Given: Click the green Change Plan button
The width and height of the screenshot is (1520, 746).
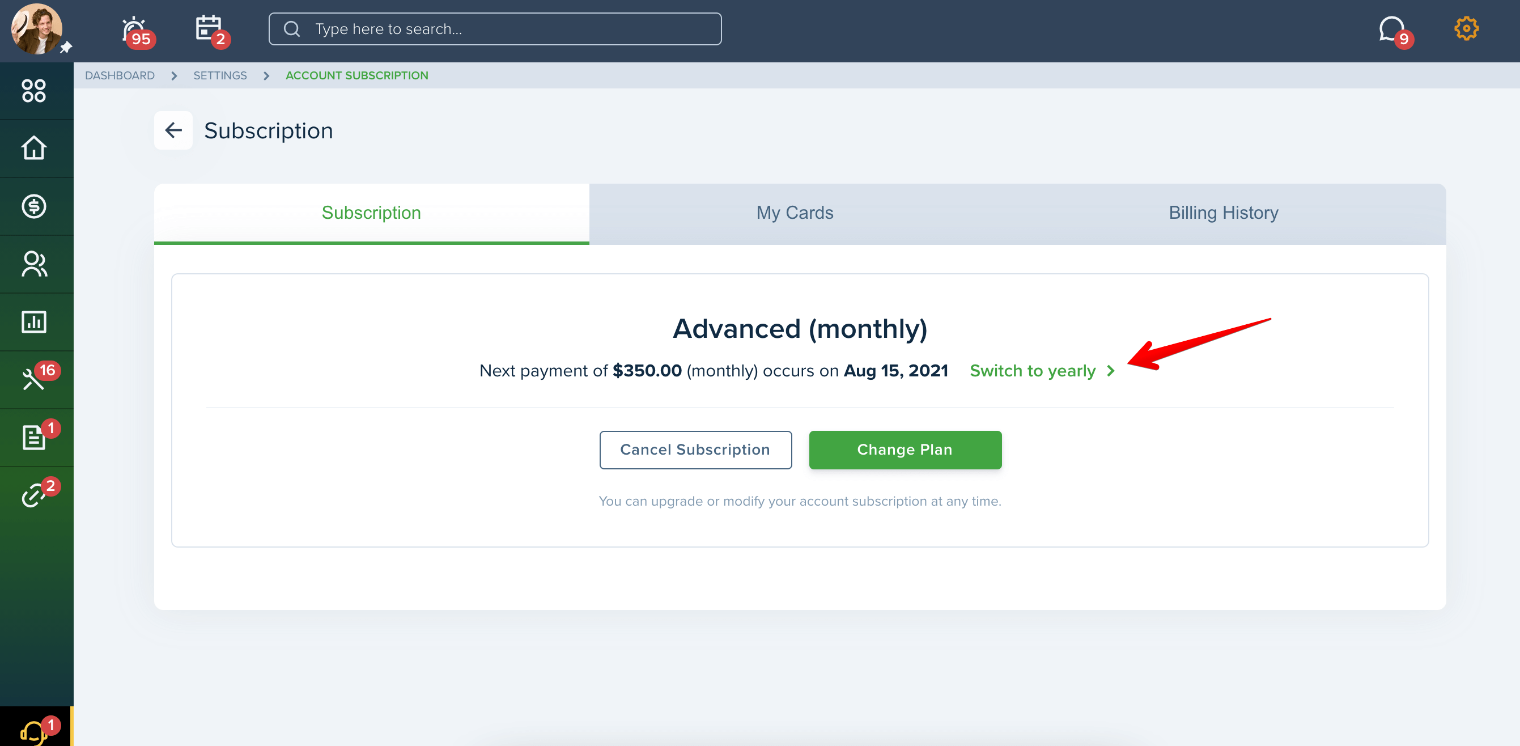Looking at the screenshot, I should 905,450.
